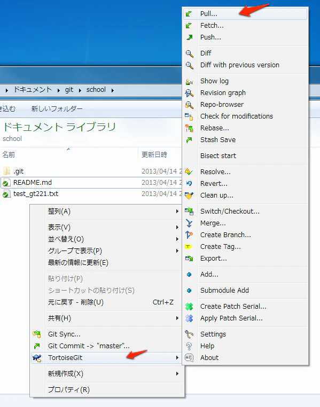Select the .git folder row
Viewport: 320px width, 407px height.
91,171
